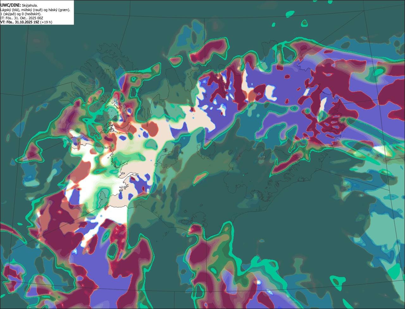Click the "IT: Fös.. 31. Okt.. 2025 00Z" line
Image resolution: width=405 pixels, height=309 pixels.
click(22, 18)
